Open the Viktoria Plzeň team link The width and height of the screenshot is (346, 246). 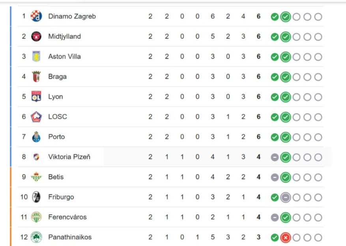pyautogui.click(x=69, y=157)
